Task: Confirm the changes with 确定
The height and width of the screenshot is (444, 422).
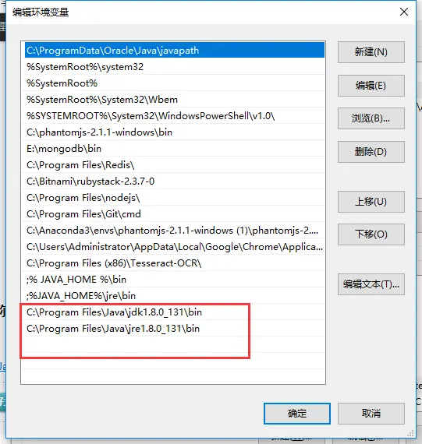Action: tap(297, 414)
